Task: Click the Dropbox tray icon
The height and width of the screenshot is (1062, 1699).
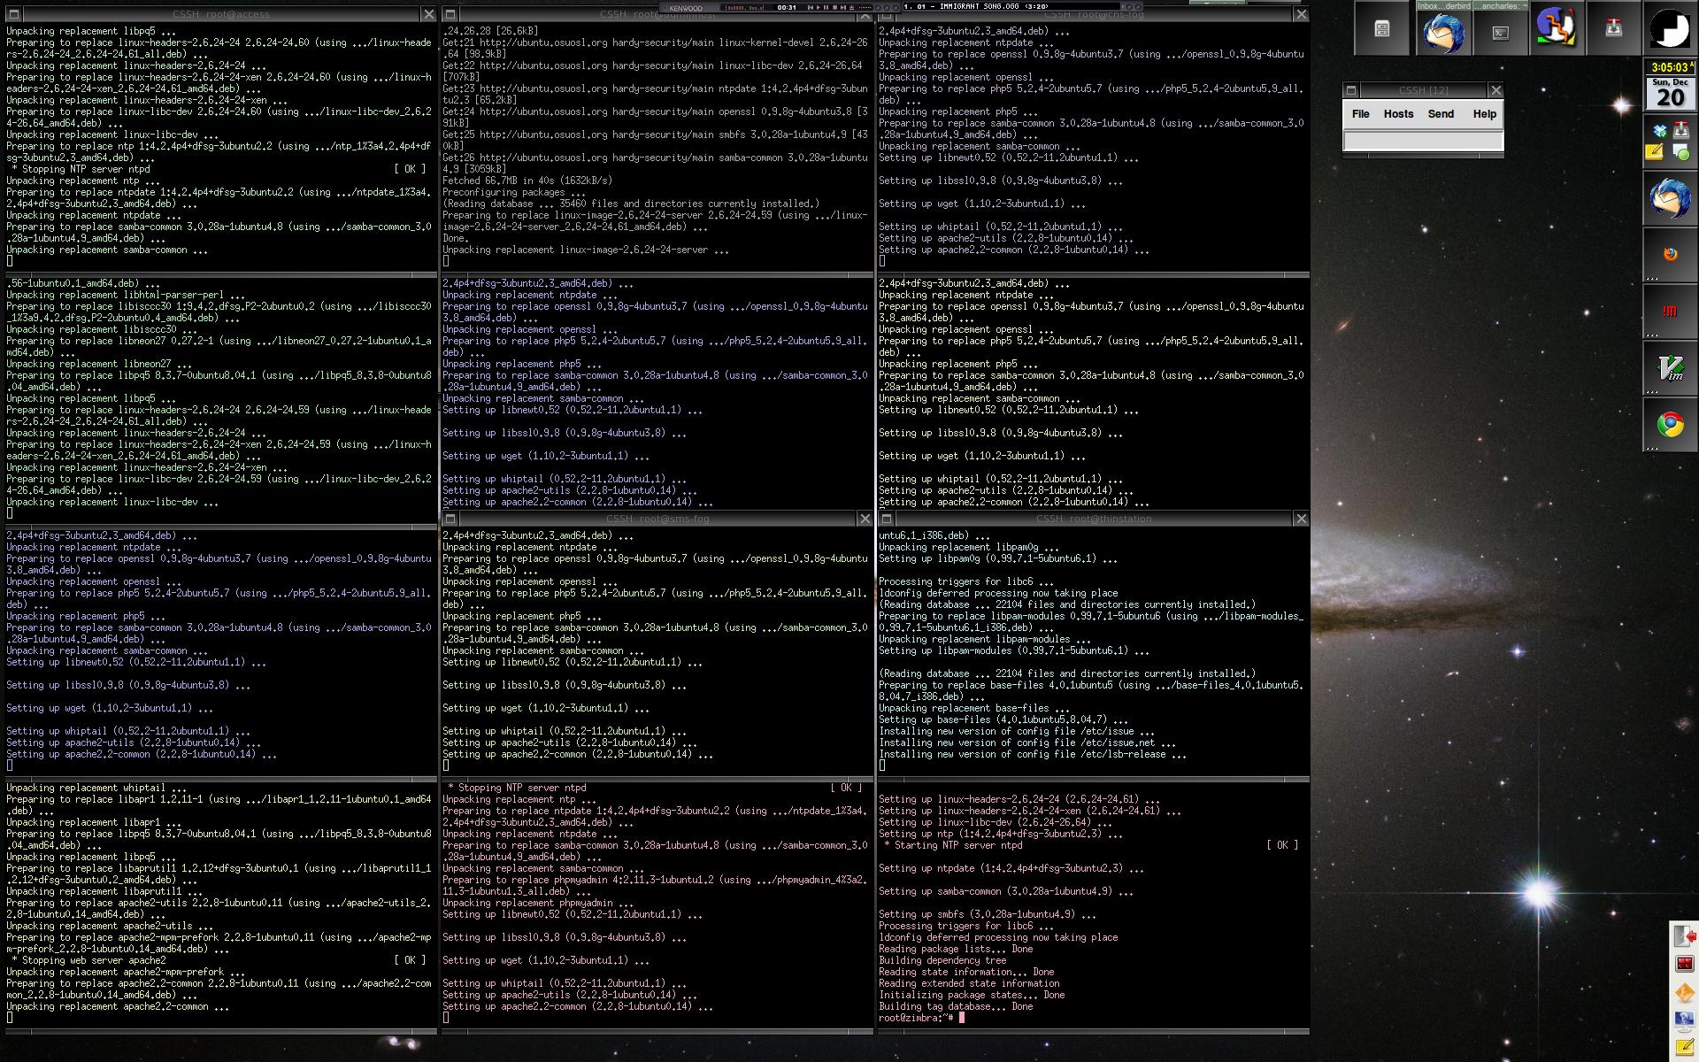Action: pos(1659,131)
